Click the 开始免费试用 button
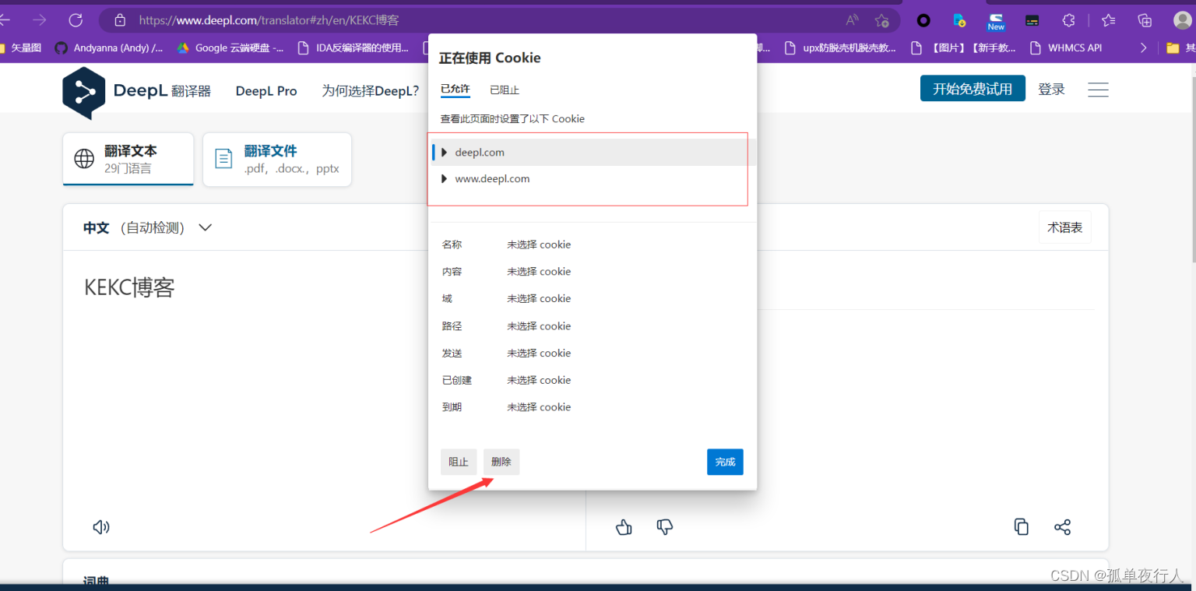The image size is (1196, 591). (x=973, y=88)
